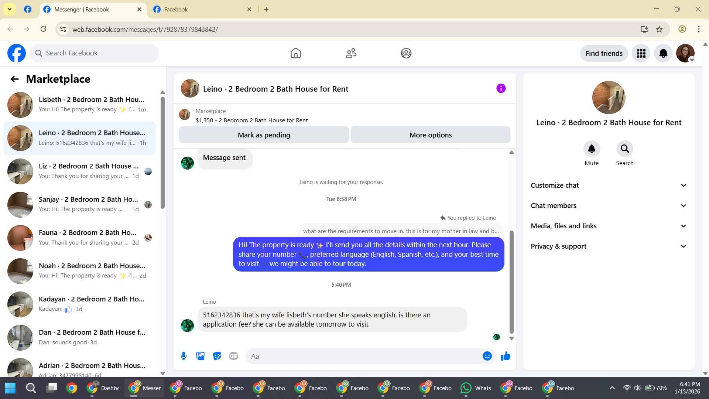Mute this conversation's notifications

pyautogui.click(x=591, y=149)
